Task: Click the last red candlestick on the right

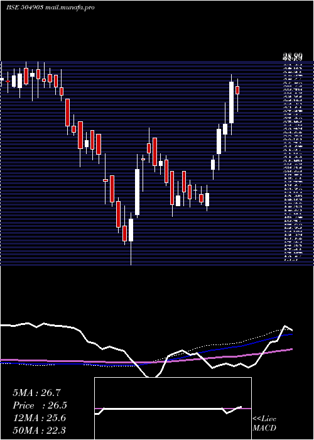Action: tap(237, 90)
